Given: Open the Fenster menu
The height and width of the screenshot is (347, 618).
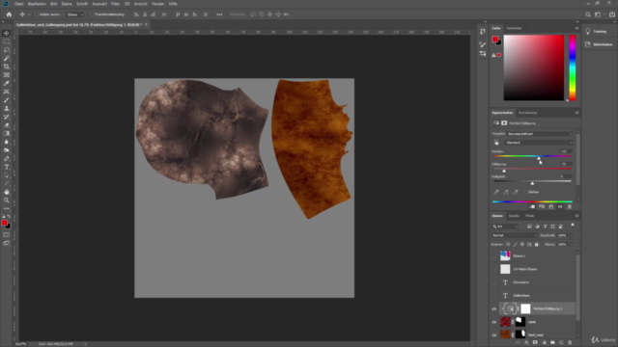Looking at the screenshot, I should click(157, 4).
